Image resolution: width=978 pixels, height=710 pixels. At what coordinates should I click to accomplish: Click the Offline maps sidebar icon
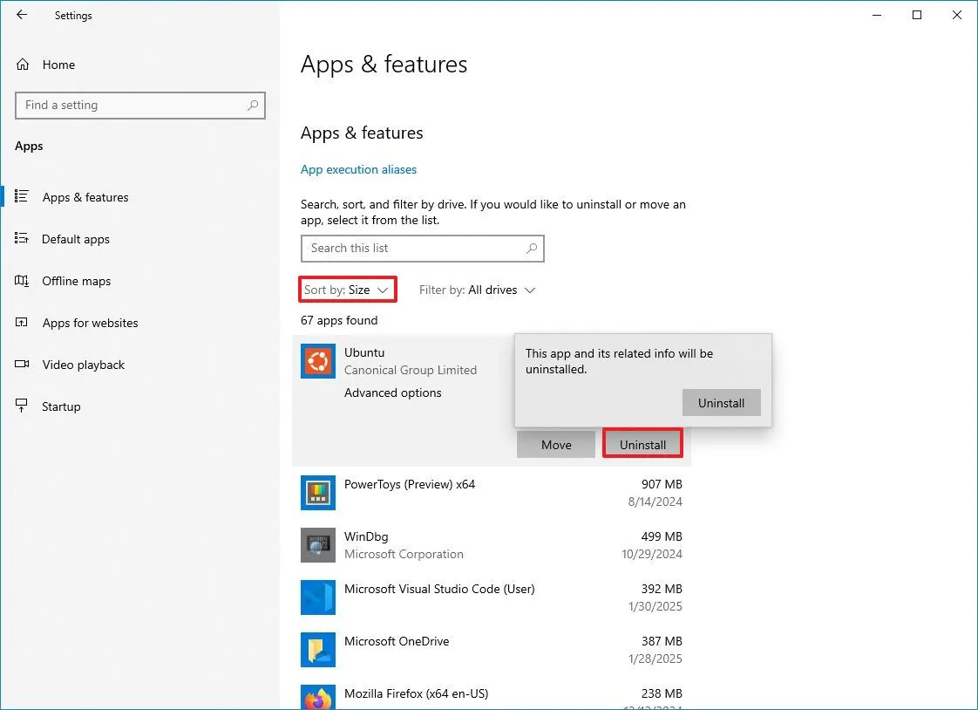click(x=21, y=281)
